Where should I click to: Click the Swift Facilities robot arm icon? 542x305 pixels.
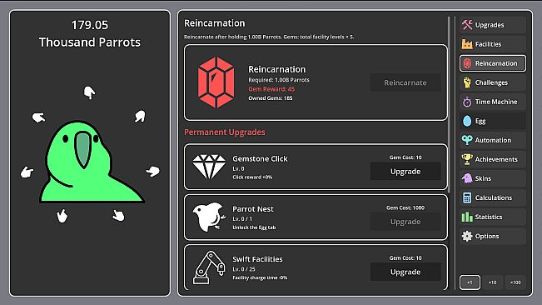[209, 267]
